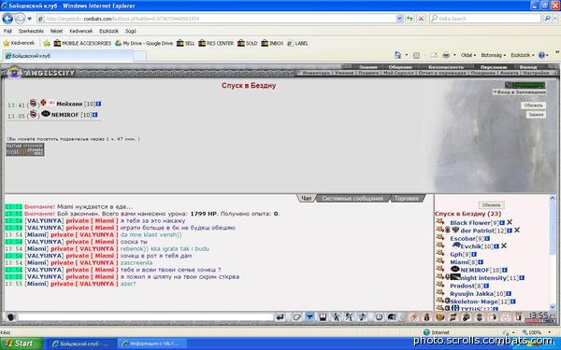This screenshot has height=350, width=561.
Task: Click the floppy disk save icon
Action: click(x=323, y=317)
